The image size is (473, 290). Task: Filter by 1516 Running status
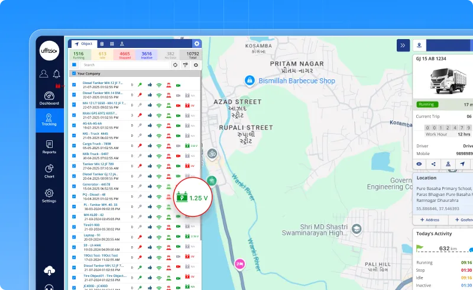click(x=78, y=54)
